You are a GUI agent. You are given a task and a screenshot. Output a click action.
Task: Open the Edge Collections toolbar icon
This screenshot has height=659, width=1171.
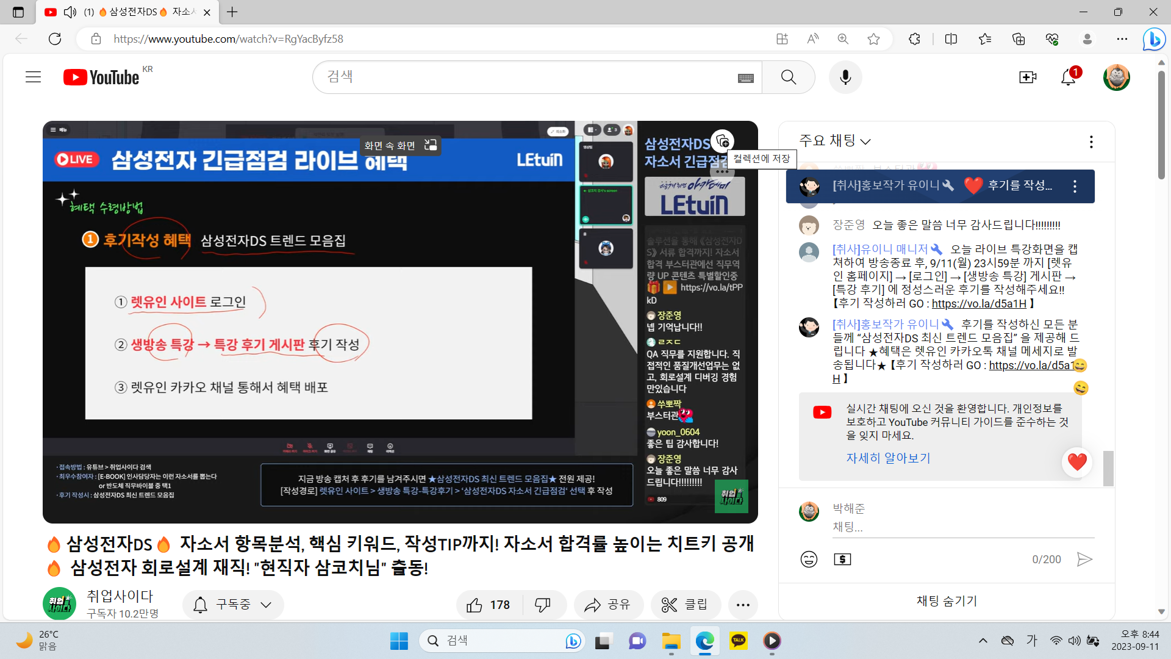pos(1019,39)
